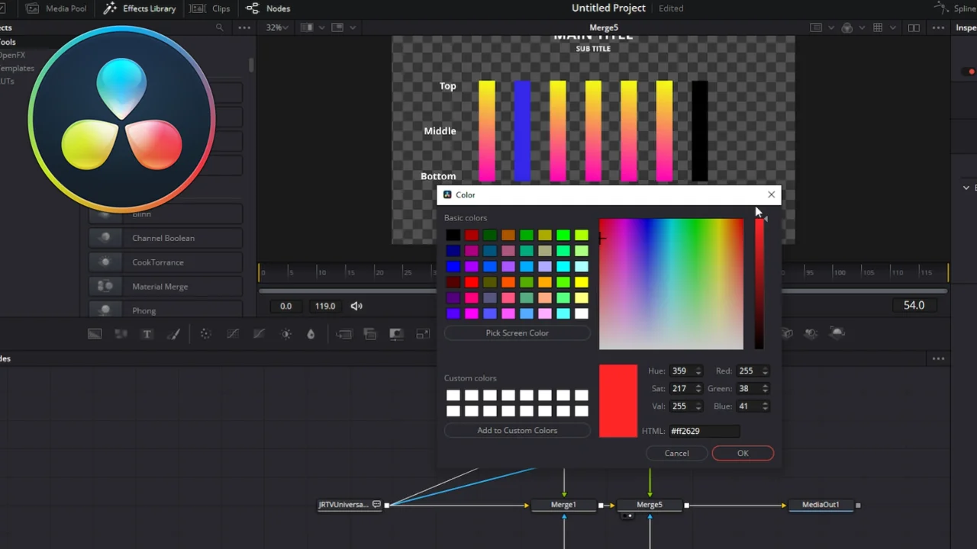
Task: Toggle the Nodes panel tab
Action: pos(268,8)
